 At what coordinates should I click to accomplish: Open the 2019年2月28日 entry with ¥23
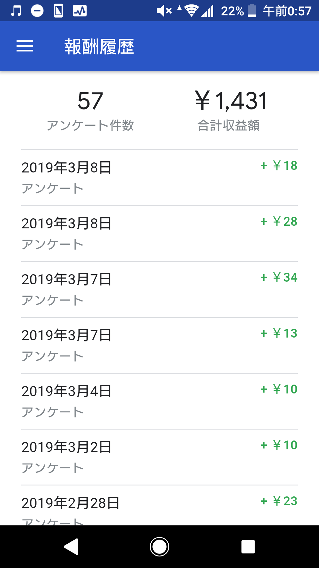[159, 506]
